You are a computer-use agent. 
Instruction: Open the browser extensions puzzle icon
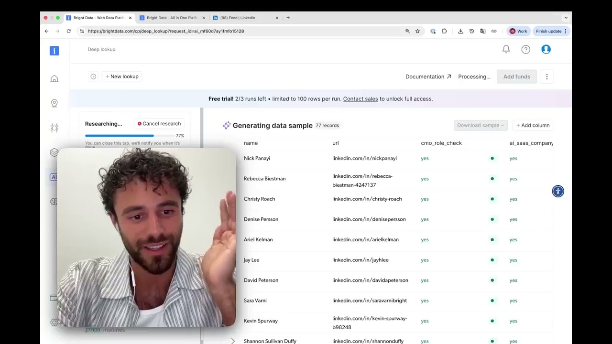point(444,31)
